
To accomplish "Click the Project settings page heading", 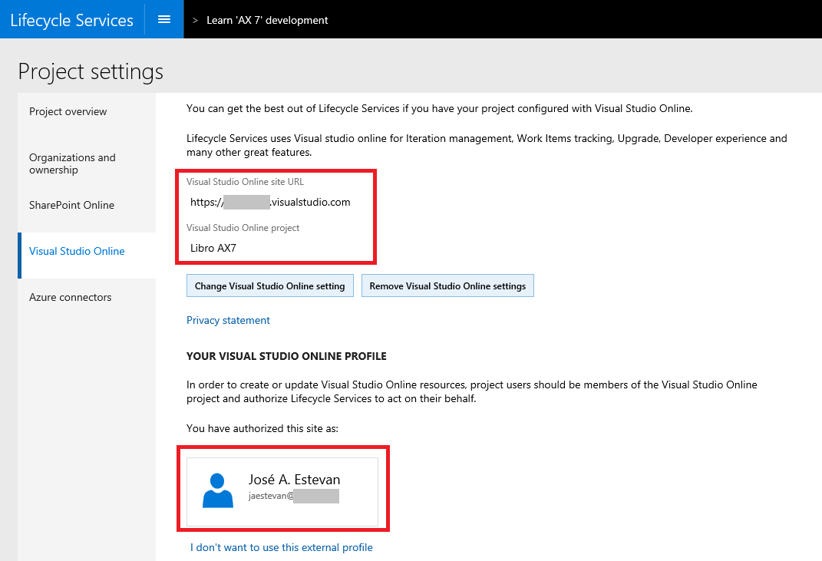I will (91, 71).
